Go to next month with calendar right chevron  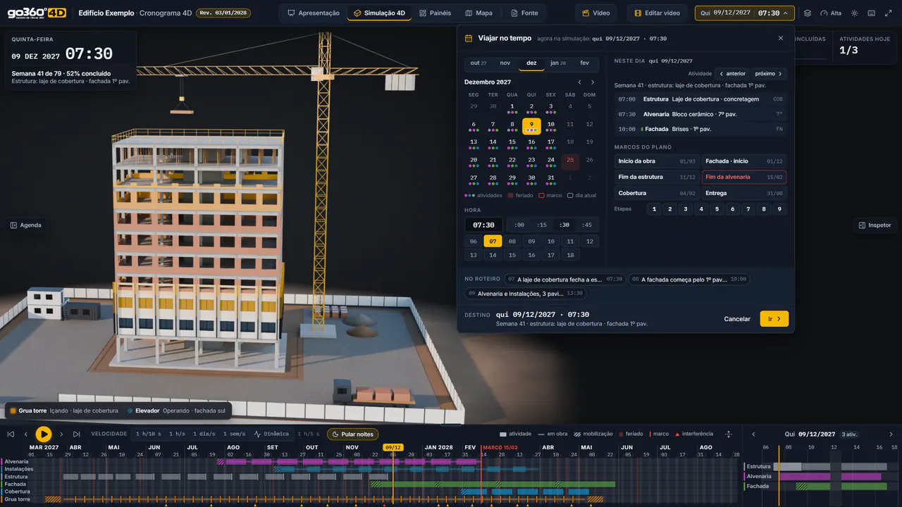click(592, 82)
